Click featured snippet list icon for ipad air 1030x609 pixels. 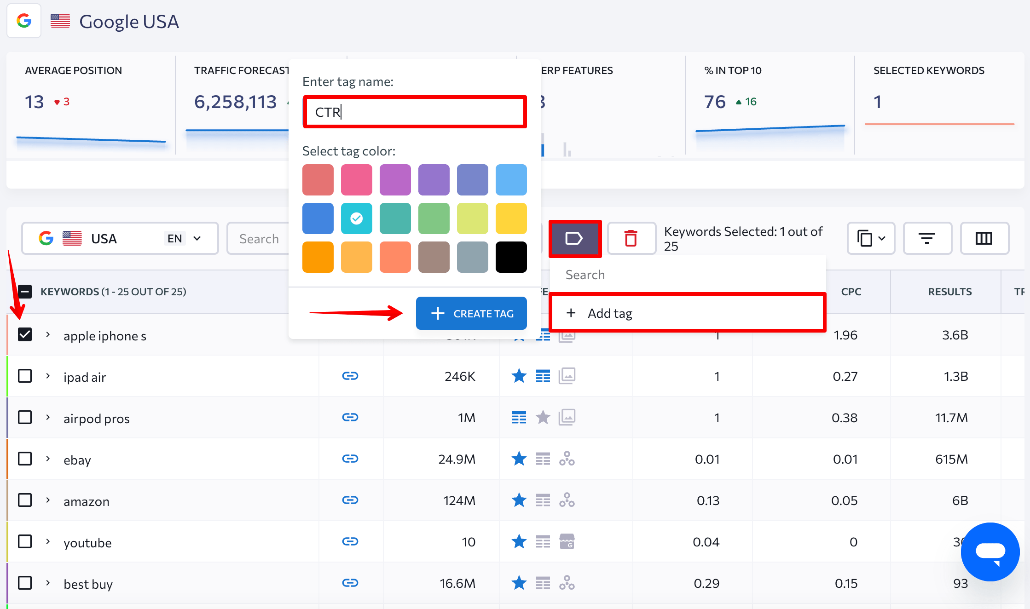point(543,376)
